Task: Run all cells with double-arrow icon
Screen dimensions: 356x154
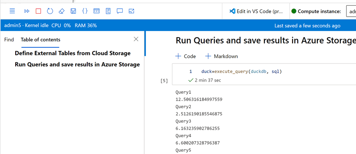Action: (27, 11)
